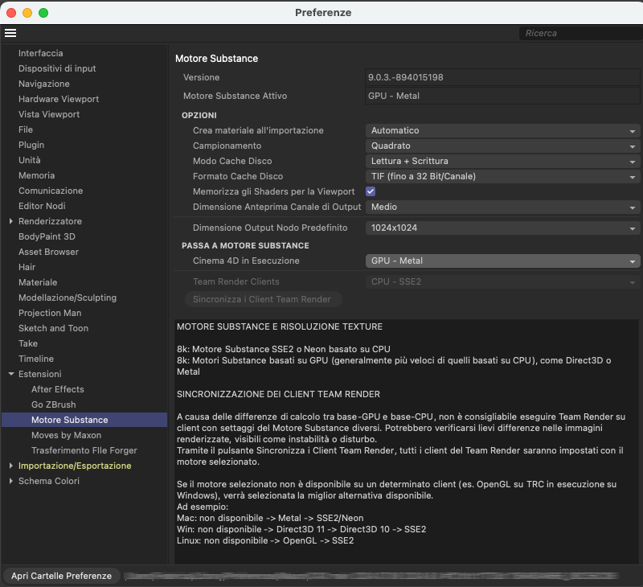Select Dispositivi di input category
This screenshot has width=643, height=587.
pyautogui.click(x=57, y=68)
